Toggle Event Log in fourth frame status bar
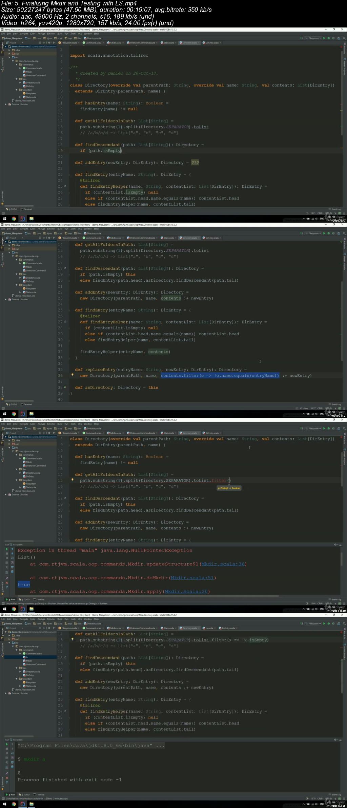347x808 pixels. [x=335, y=795]
